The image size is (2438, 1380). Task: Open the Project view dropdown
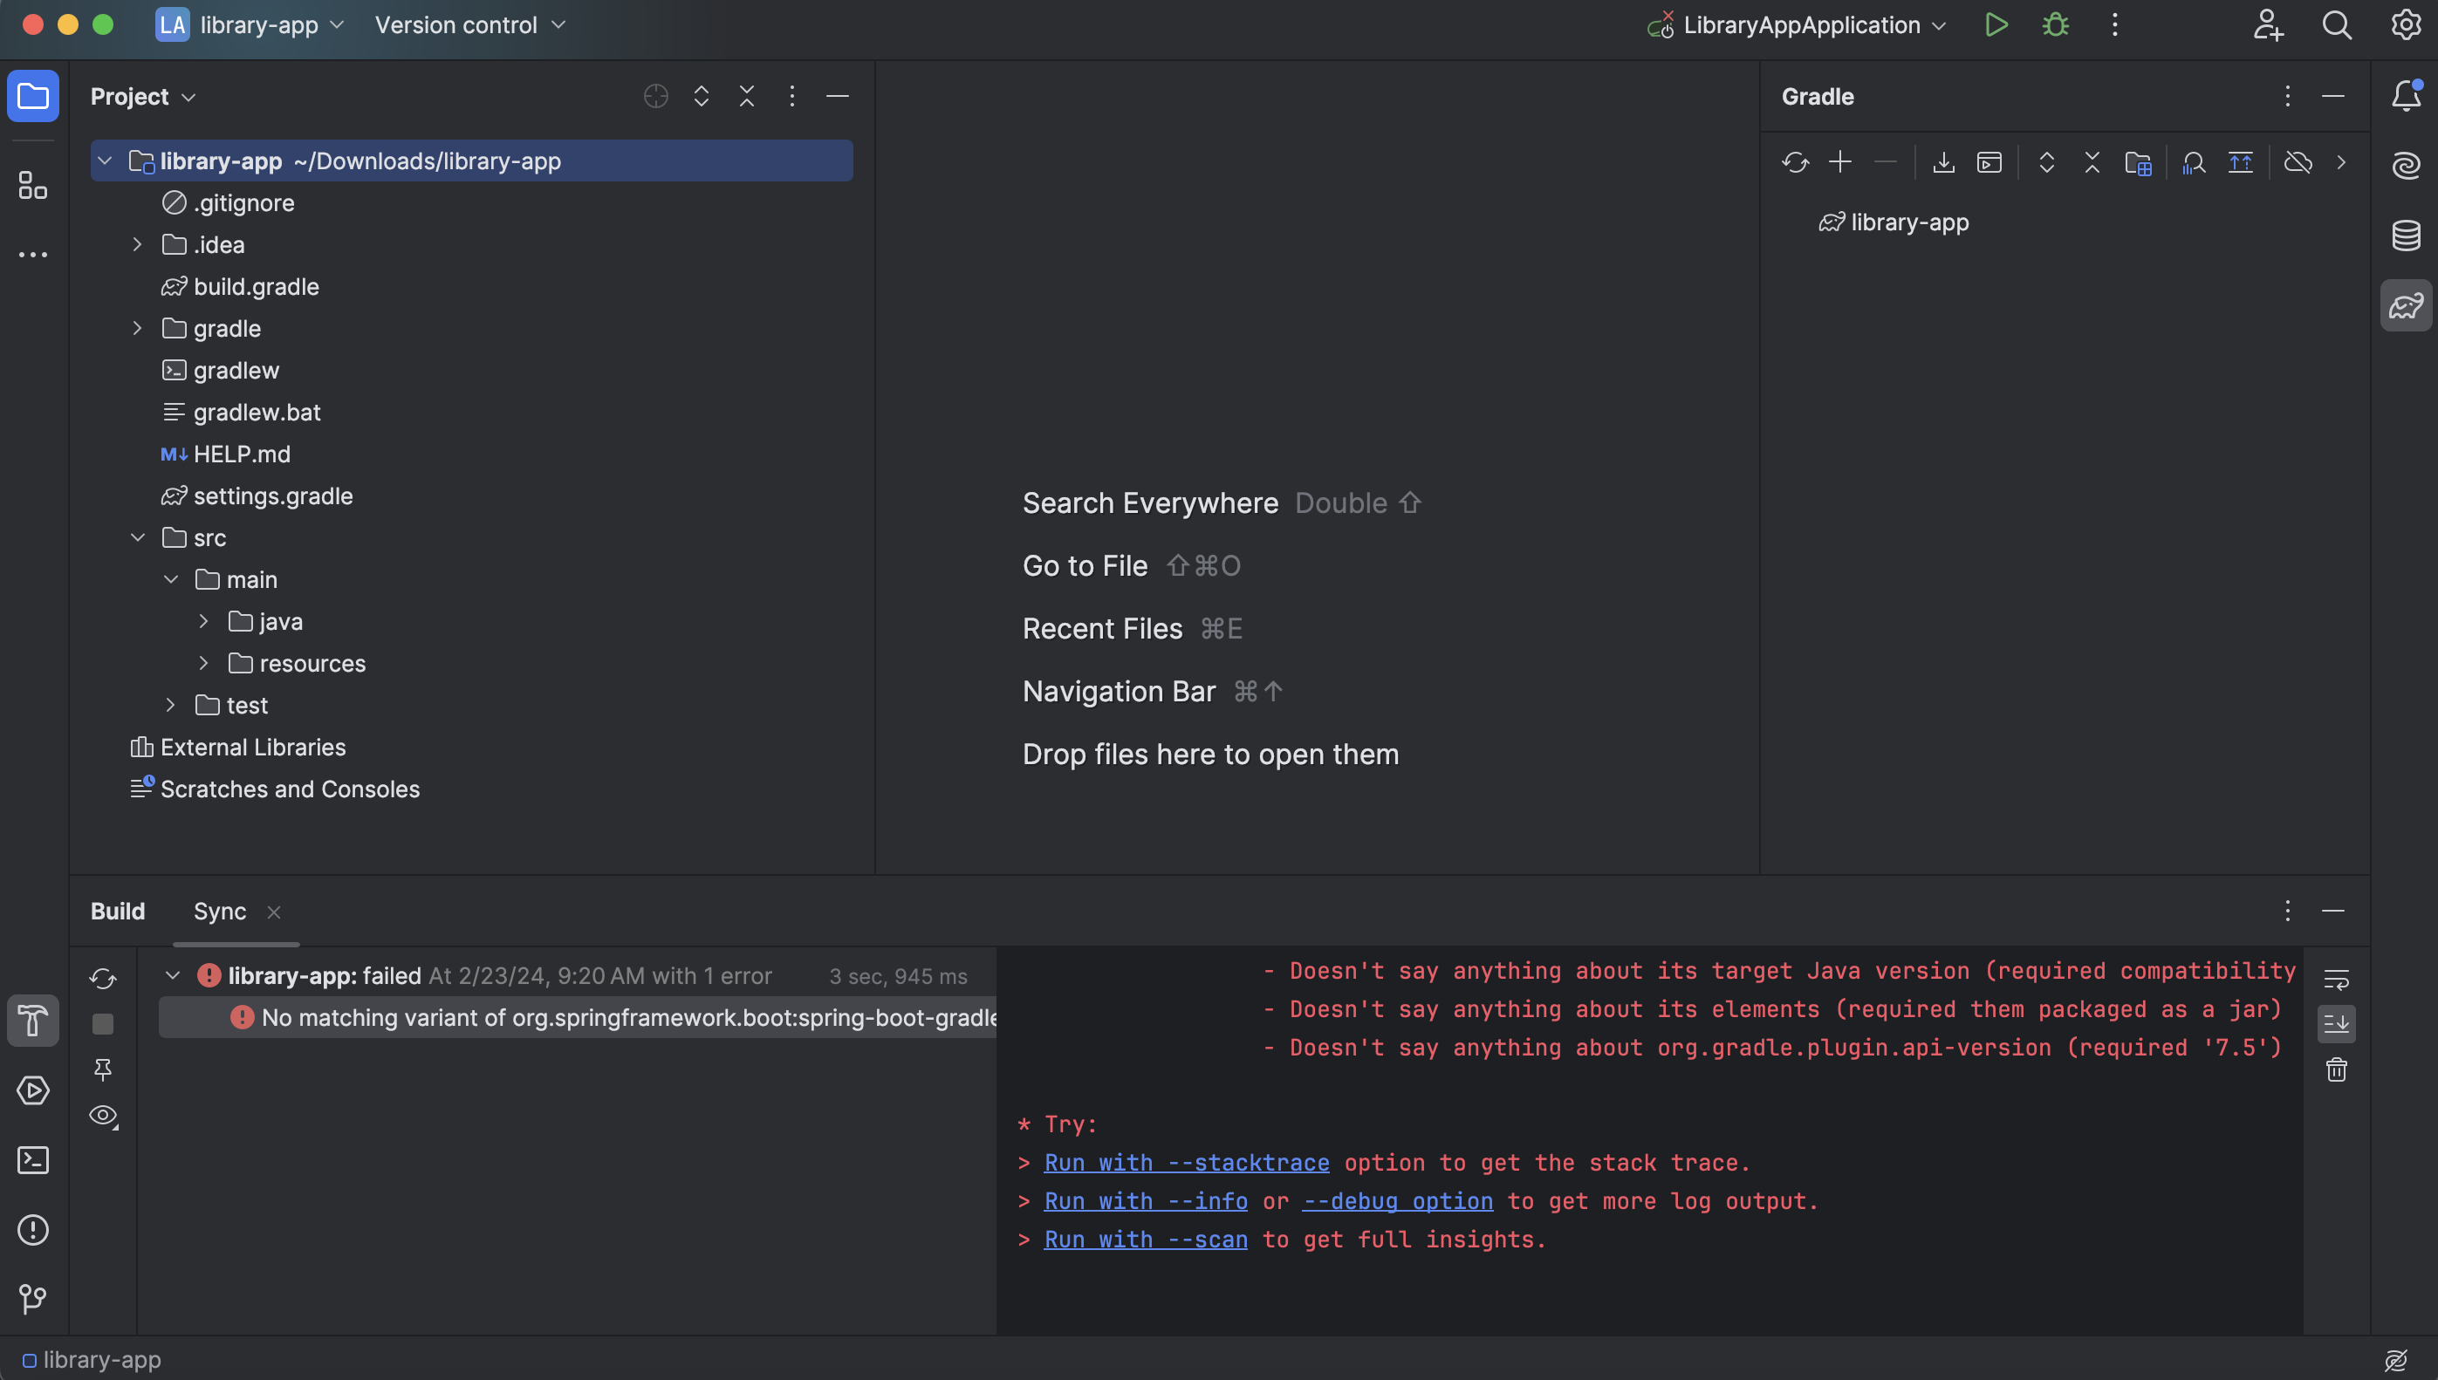(143, 96)
